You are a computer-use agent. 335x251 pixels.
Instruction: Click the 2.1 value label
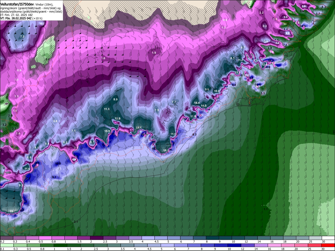[76, 222]
